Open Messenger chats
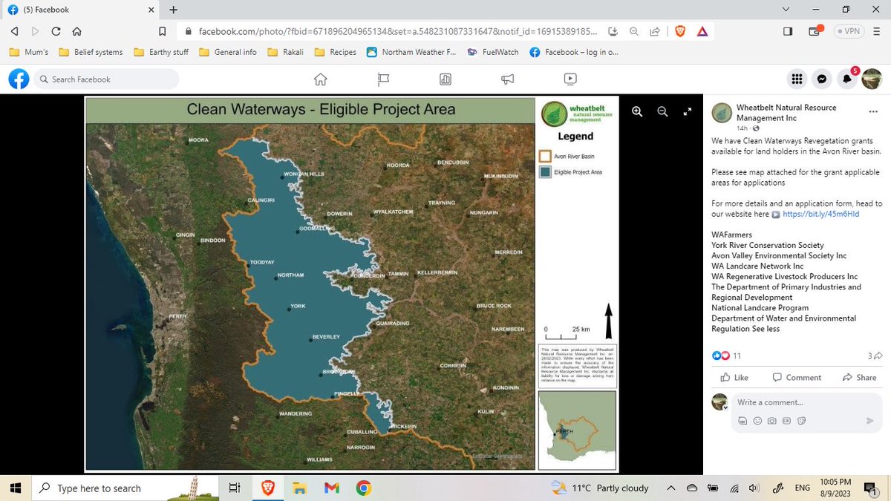Image resolution: width=891 pixels, height=501 pixels. click(x=822, y=79)
